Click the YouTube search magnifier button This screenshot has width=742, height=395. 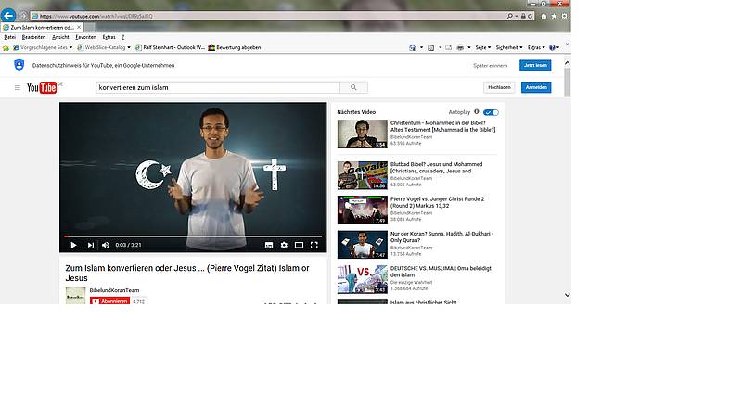pyautogui.click(x=353, y=87)
